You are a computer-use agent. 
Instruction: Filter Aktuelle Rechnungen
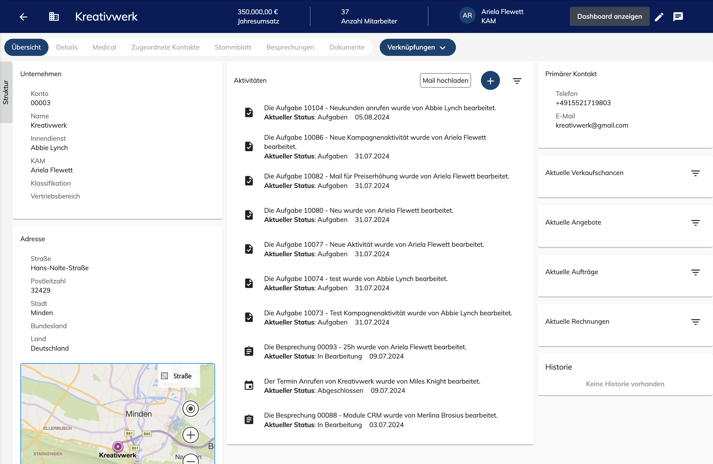(695, 322)
